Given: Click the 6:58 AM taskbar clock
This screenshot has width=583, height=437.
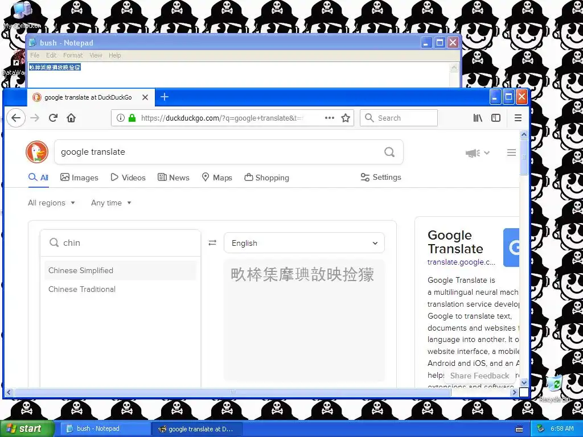Looking at the screenshot, I should tap(562, 429).
